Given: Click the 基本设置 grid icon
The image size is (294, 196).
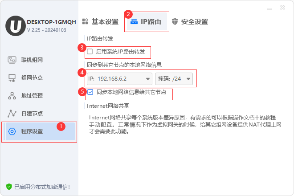Looking at the screenshot, I should click(x=85, y=21).
